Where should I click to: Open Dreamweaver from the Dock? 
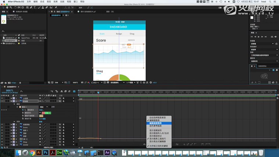pos(59,152)
